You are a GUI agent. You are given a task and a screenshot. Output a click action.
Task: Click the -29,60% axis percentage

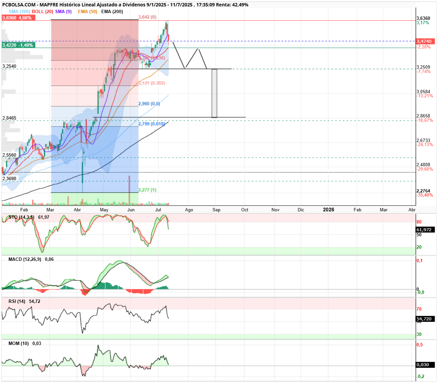[425, 169]
